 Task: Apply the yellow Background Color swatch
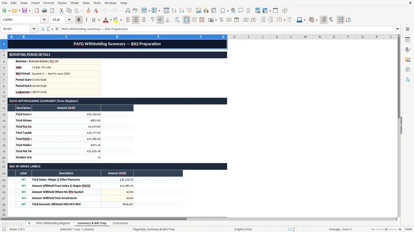click(116, 20)
